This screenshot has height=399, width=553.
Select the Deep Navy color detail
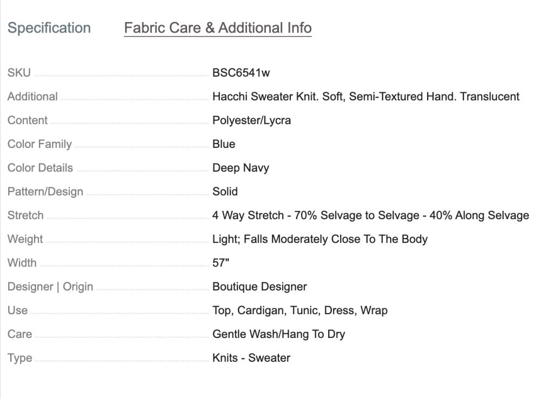click(x=241, y=168)
